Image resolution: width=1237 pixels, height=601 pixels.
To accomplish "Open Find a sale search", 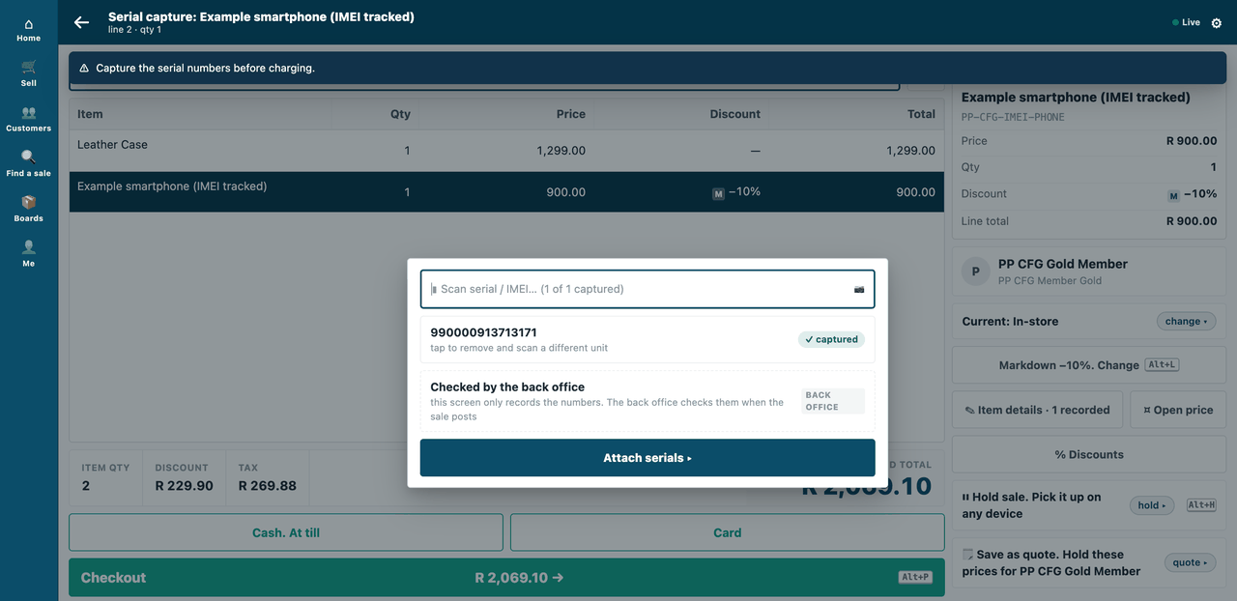I will pos(29,164).
